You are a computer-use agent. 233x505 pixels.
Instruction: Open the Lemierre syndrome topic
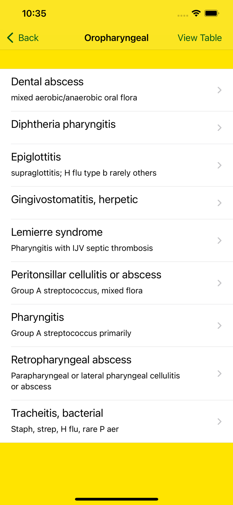(x=82, y=240)
